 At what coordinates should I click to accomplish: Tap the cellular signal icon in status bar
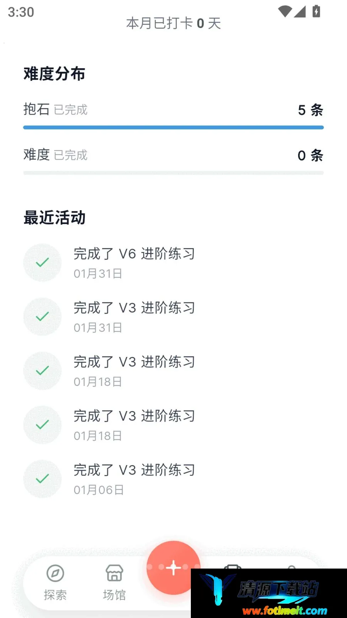(x=300, y=12)
